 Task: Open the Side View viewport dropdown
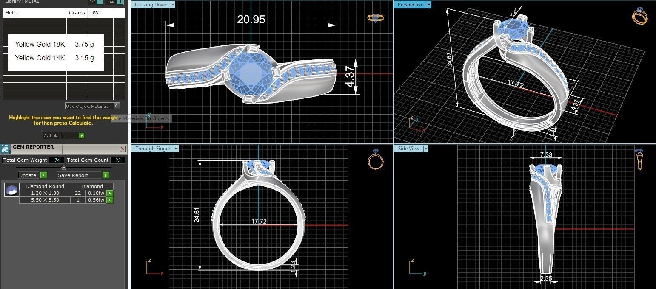pyautogui.click(x=425, y=149)
